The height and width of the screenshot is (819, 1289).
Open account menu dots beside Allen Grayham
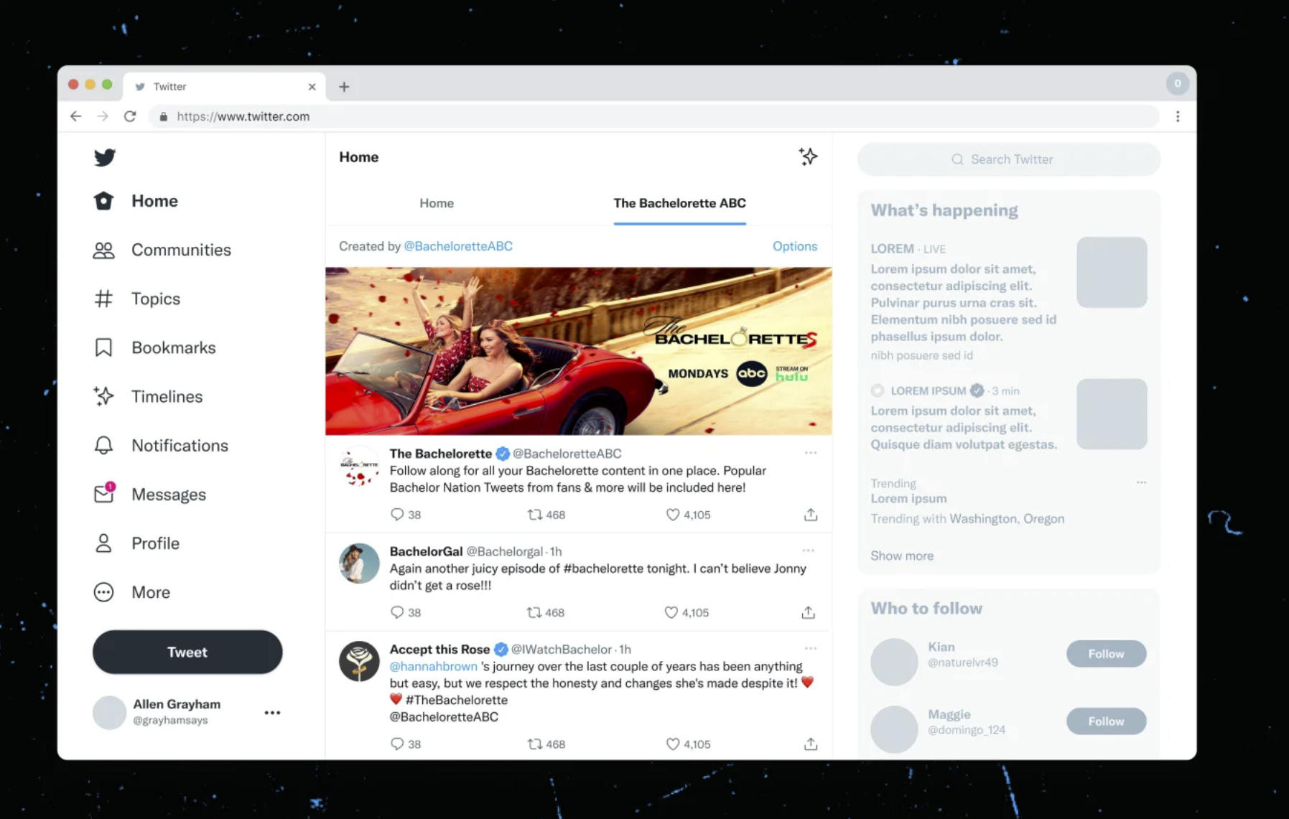pos(272,713)
